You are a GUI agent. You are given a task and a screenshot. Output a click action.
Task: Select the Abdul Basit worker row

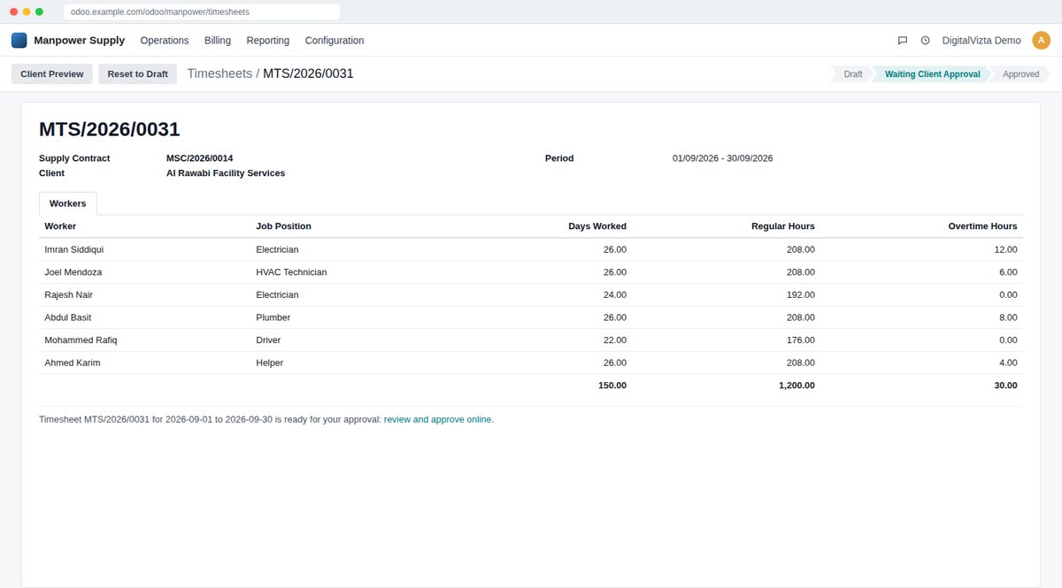point(531,317)
